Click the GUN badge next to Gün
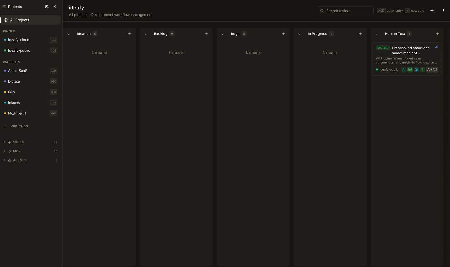Image resolution: width=450 pixels, height=267 pixels. 54,92
